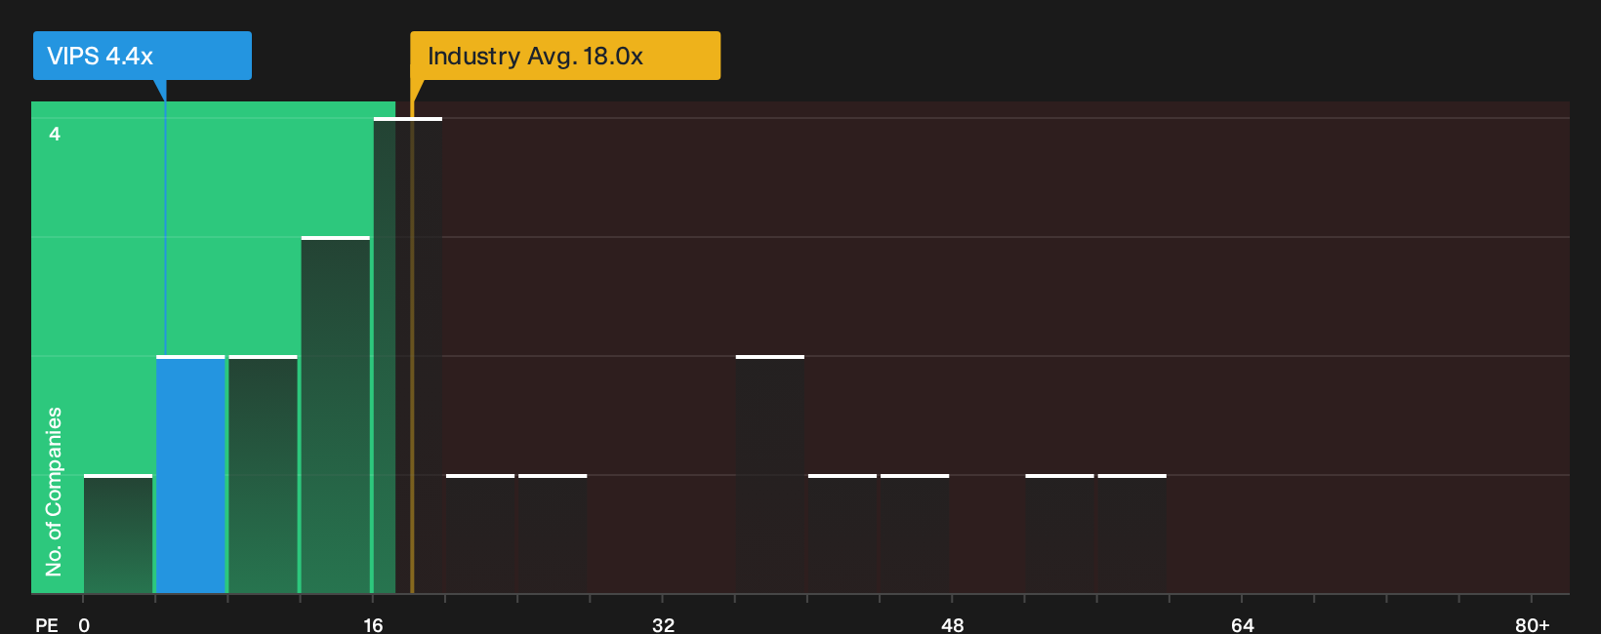The width and height of the screenshot is (1601, 634).
Task: Click the 80+ axis label
Action: [1532, 624]
